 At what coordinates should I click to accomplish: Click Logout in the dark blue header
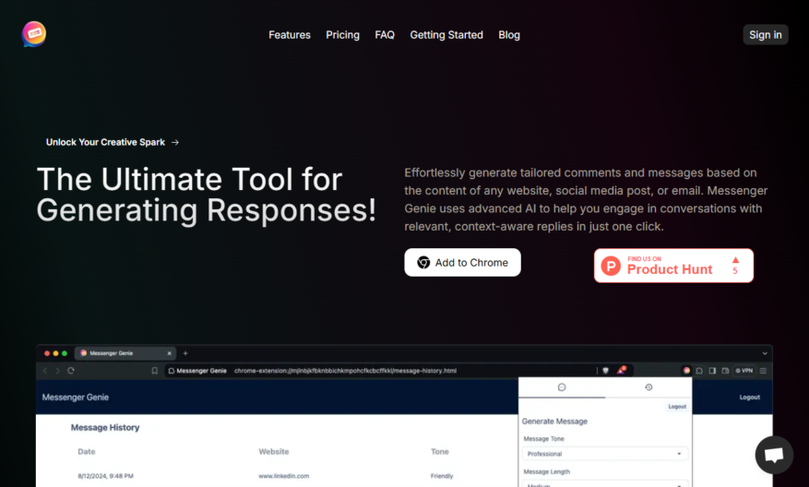[x=750, y=398]
